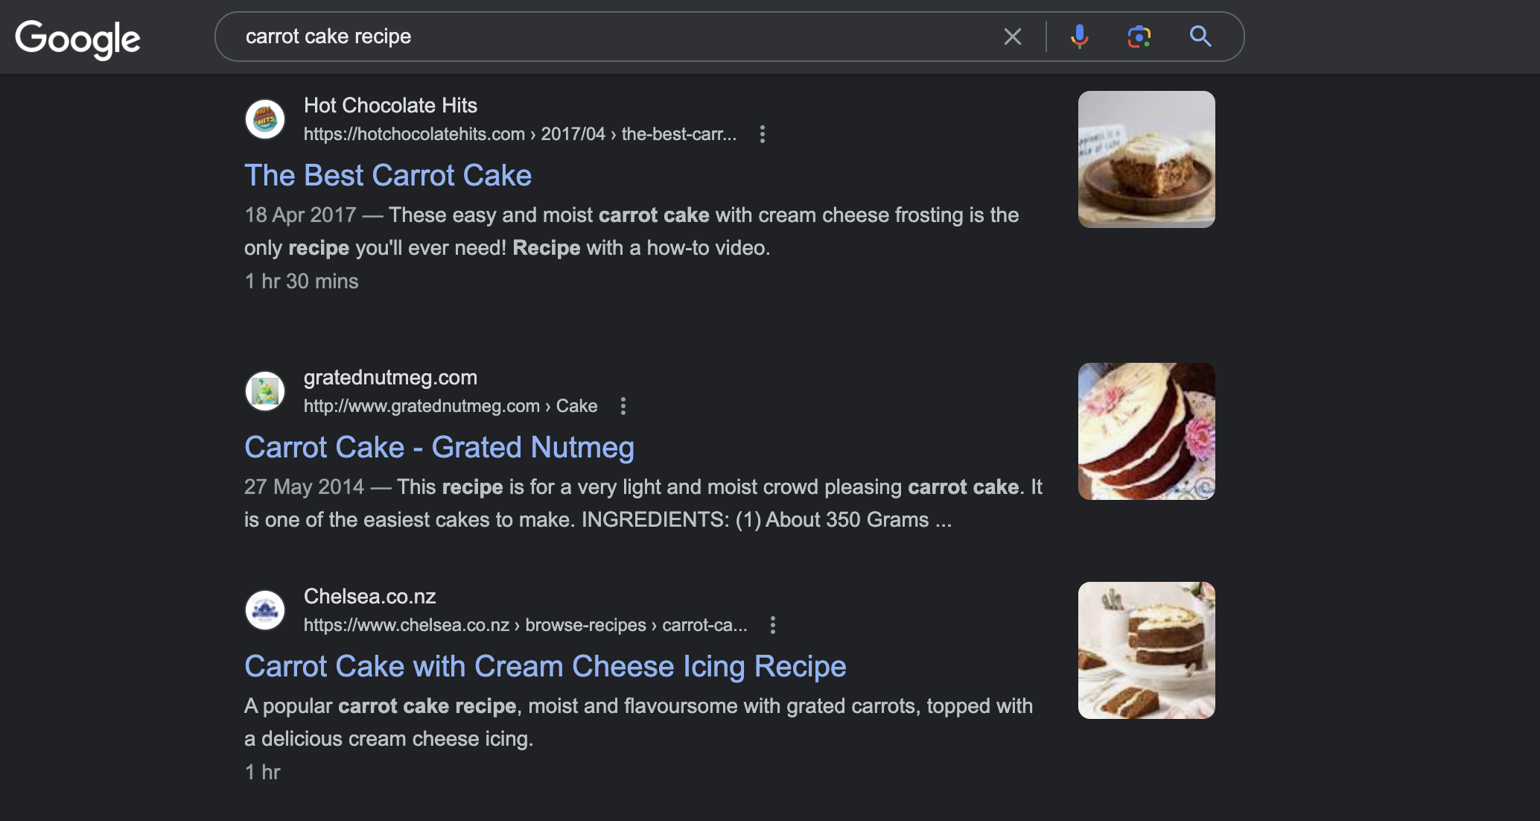Open Carrot Cake with Cream Cheese Icing Recipe

pos(545,667)
